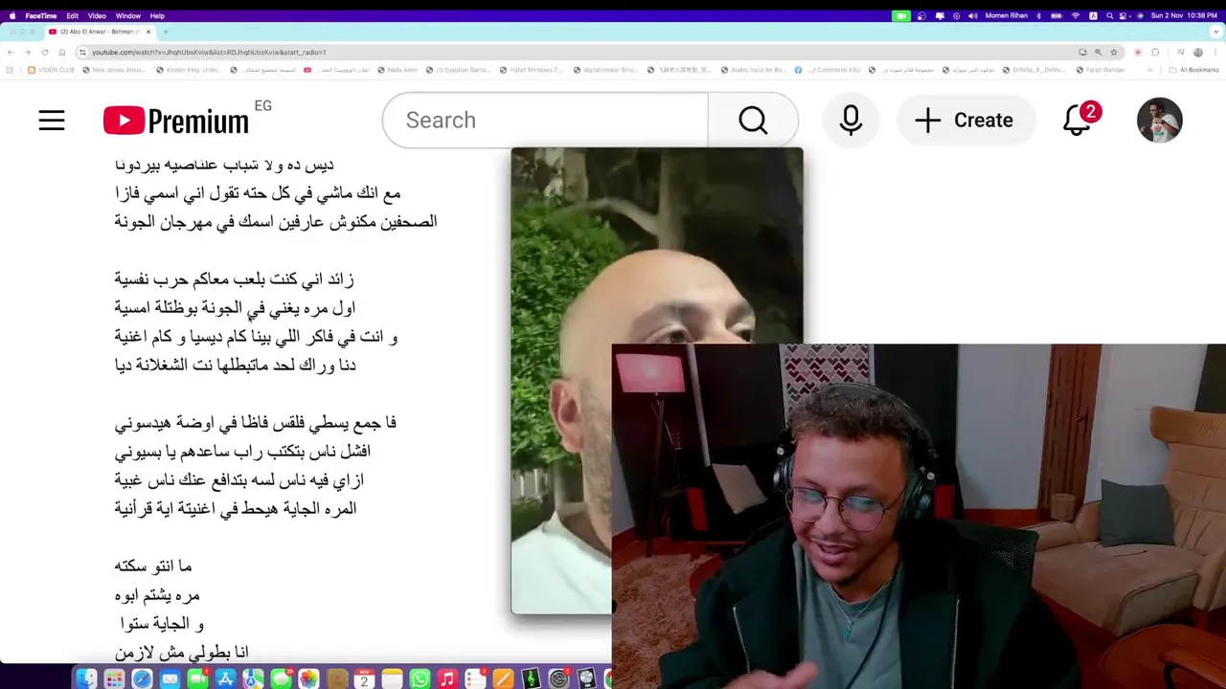Bookmark page with the star icon
The width and height of the screenshot is (1226, 689).
click(x=1113, y=52)
